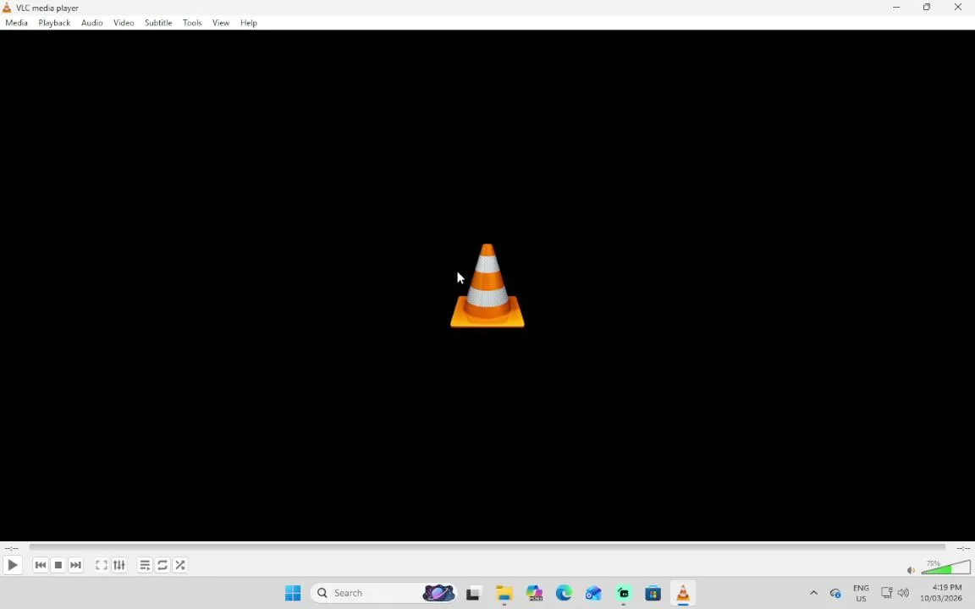Click the VLC cone title bar icon
The image size is (975, 609).
point(7,8)
